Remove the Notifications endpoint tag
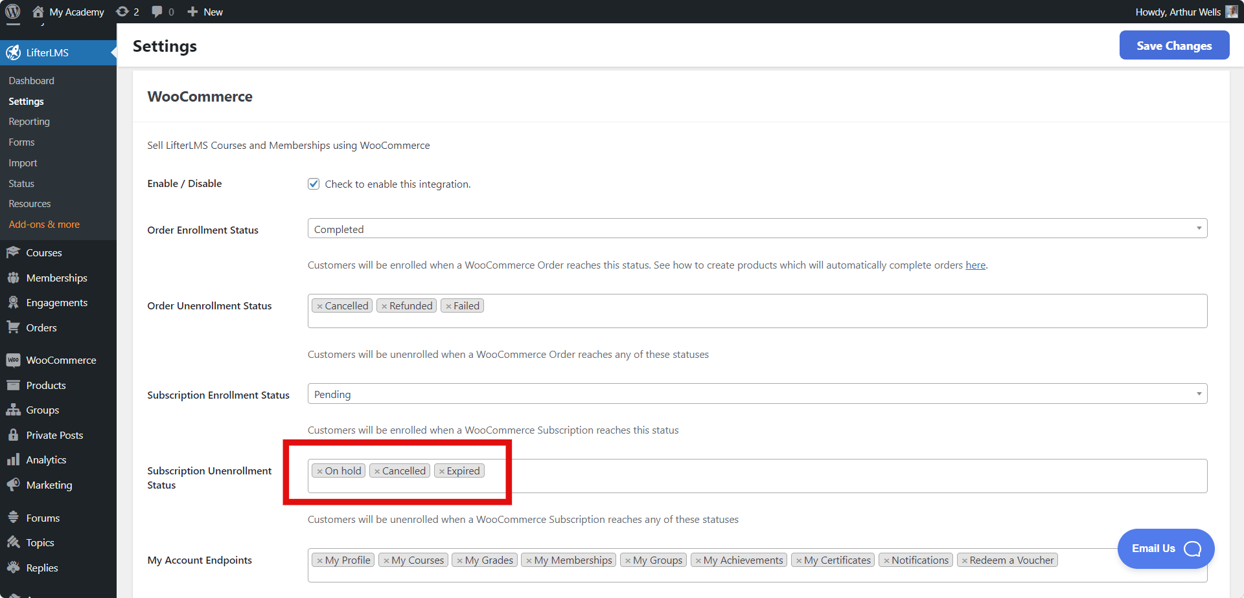The image size is (1244, 598). pos(886,560)
